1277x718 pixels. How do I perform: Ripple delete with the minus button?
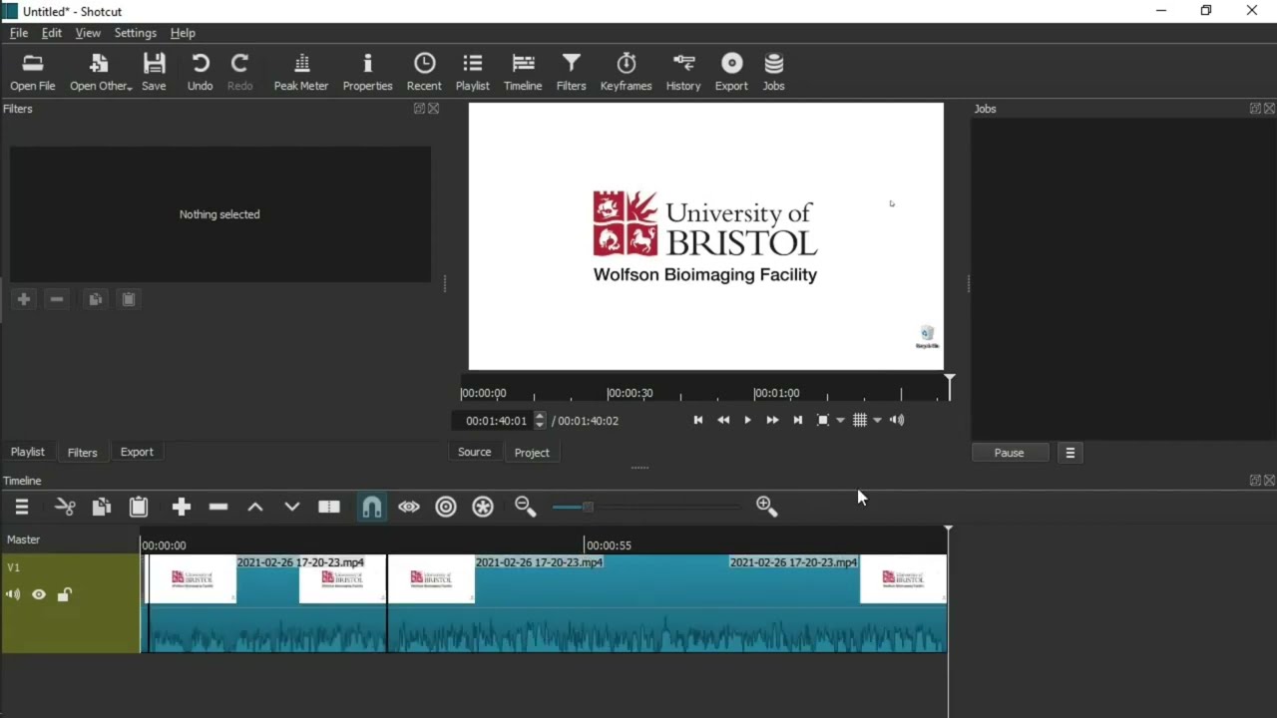218,507
